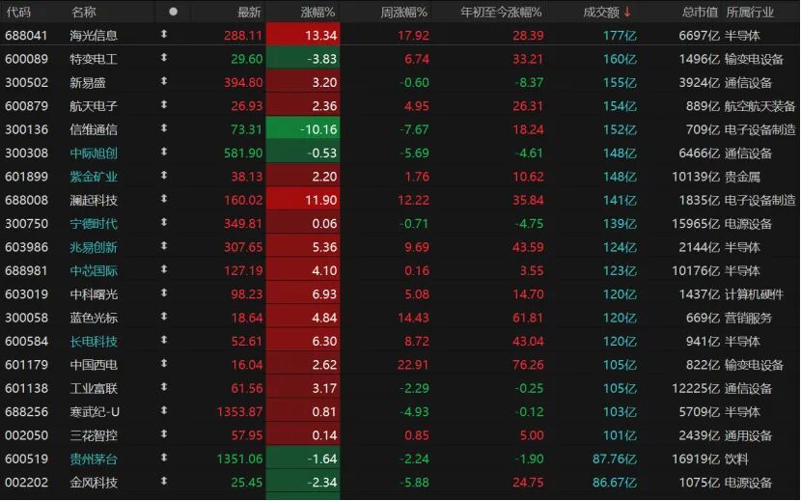Sort by 代码 column header

point(18,12)
